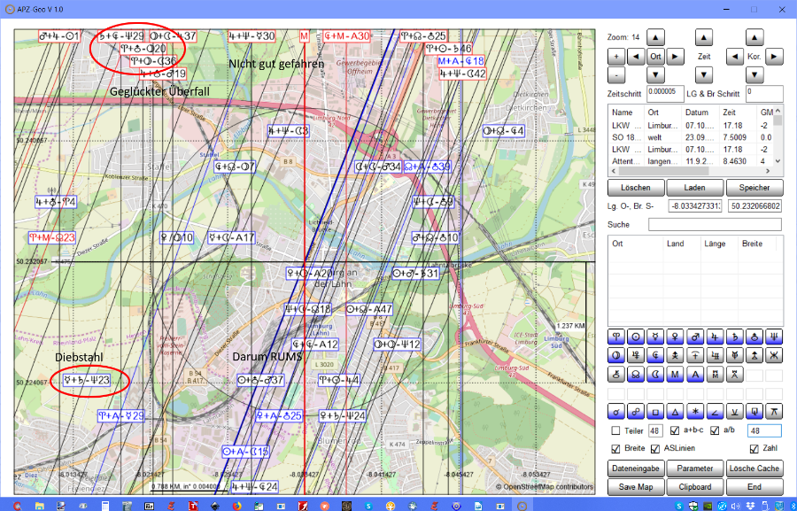The image size is (797, 511).
Task: Click the Löschen button
Action: [636, 188]
